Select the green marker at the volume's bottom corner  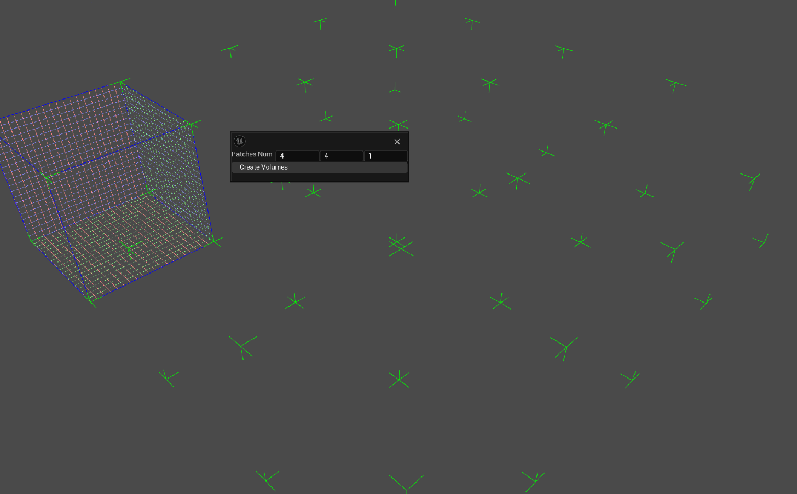click(90, 299)
